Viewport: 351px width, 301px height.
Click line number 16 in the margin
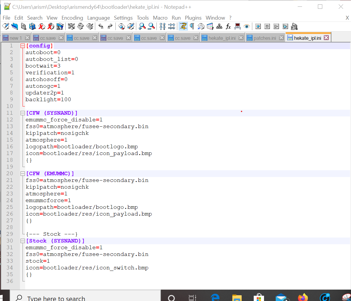point(10,147)
